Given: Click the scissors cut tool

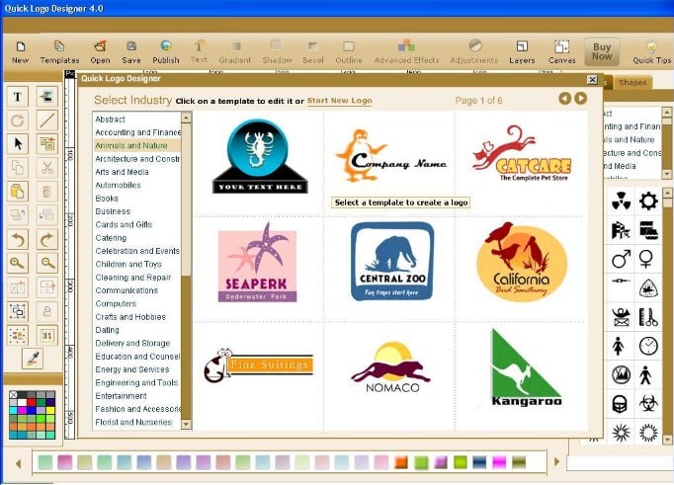Looking at the screenshot, I should tap(46, 167).
